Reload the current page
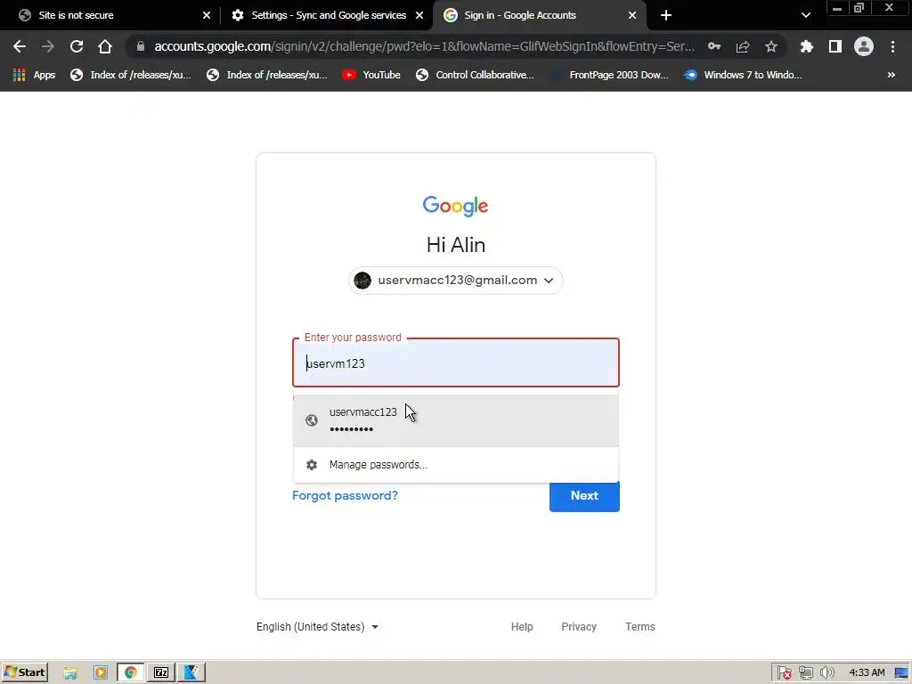 (77, 46)
